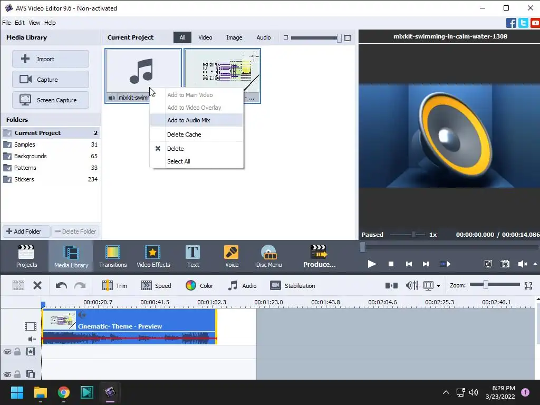Open the Color correction tool

199,285
